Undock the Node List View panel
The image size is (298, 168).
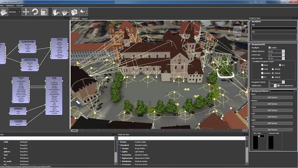tap(245, 134)
